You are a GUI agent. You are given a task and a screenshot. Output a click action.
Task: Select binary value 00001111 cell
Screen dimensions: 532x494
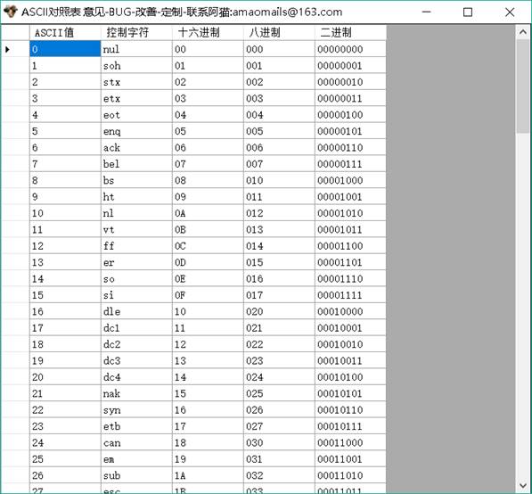(x=350, y=294)
